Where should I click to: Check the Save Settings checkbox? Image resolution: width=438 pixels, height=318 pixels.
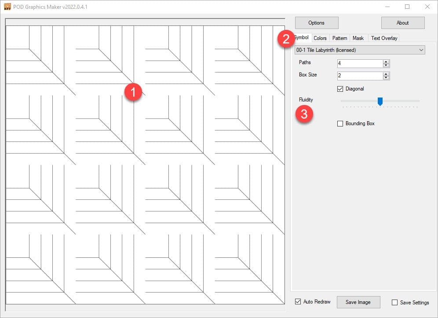pos(394,302)
